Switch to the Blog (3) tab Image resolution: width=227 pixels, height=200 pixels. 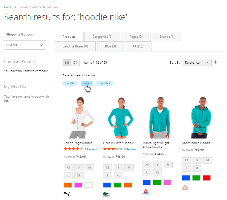coord(110,46)
